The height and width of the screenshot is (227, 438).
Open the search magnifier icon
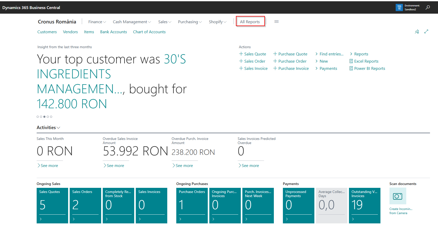(428, 7)
